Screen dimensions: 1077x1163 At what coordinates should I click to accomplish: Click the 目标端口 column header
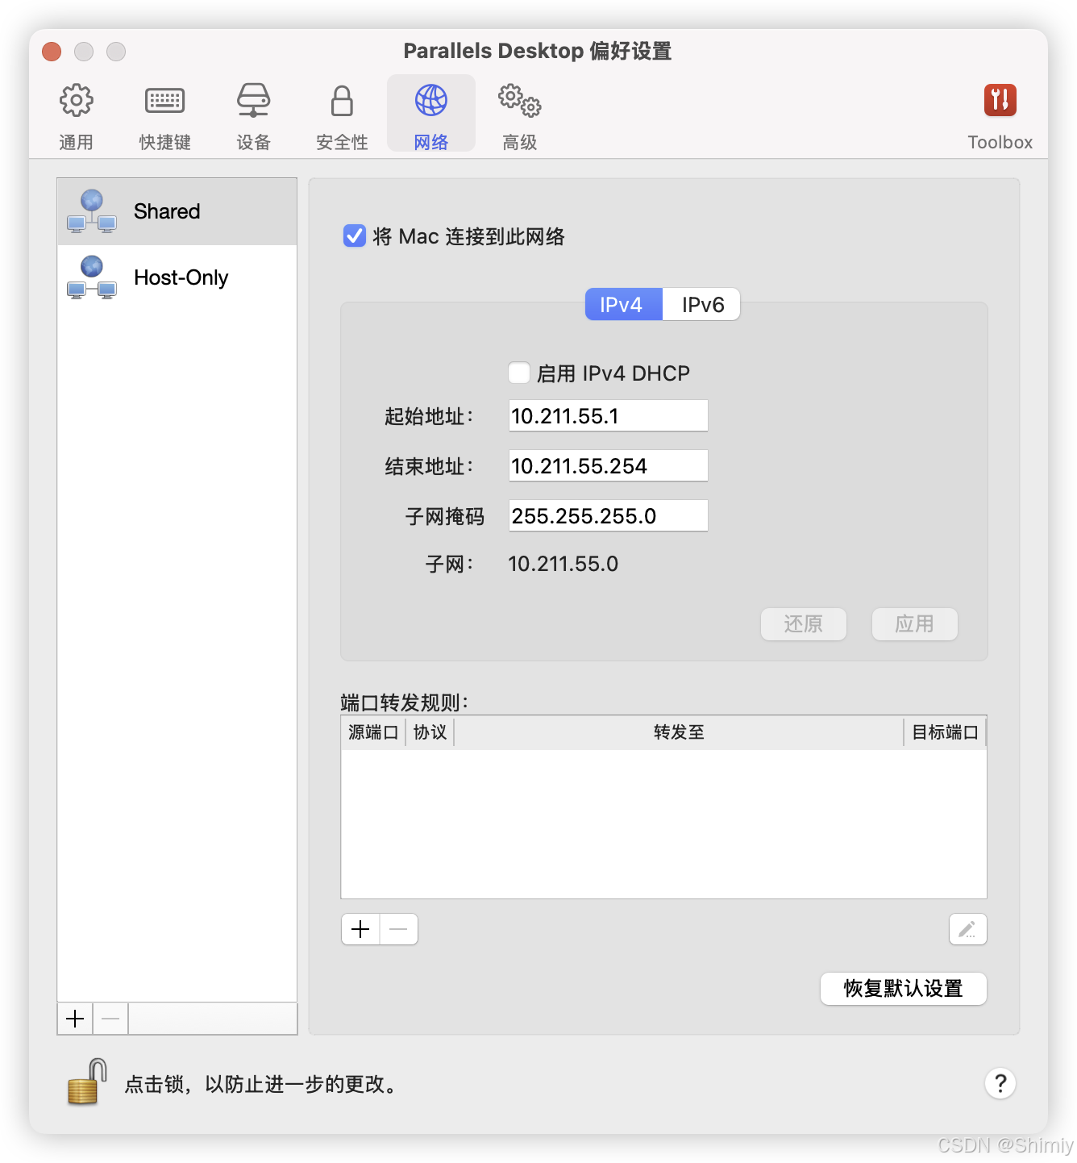pos(945,732)
